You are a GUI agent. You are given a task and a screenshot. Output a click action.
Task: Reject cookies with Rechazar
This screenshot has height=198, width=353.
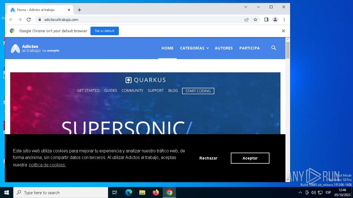[208, 158]
